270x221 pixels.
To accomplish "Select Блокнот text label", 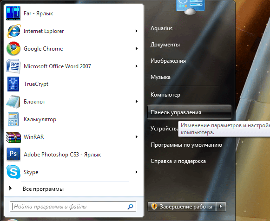I will point(34,102).
